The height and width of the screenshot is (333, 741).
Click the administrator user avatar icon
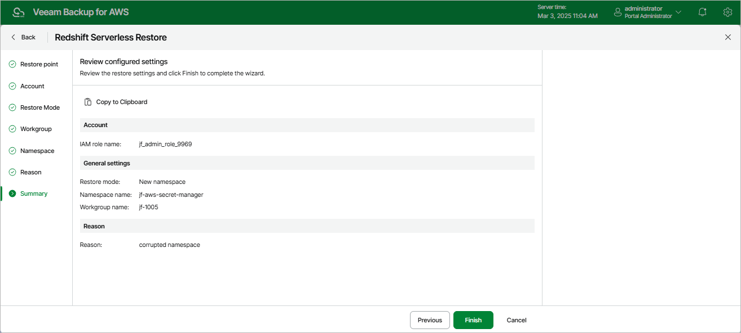point(617,12)
